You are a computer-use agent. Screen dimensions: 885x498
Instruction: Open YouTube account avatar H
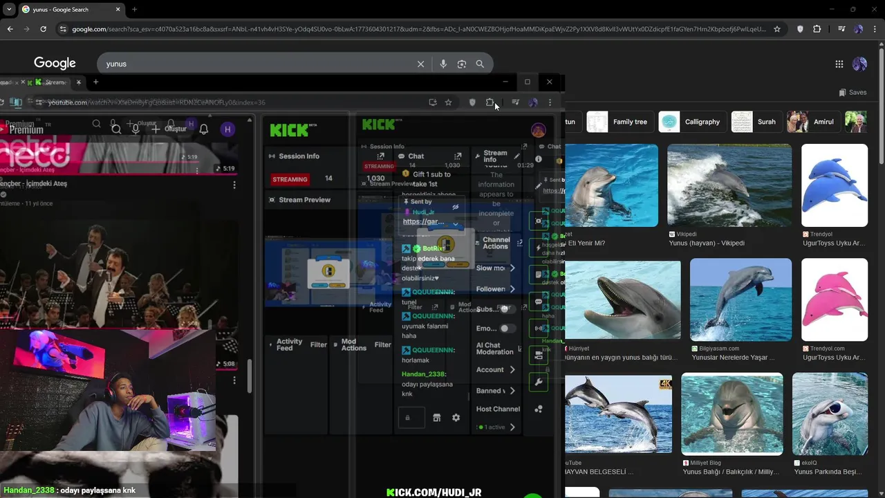click(x=227, y=129)
